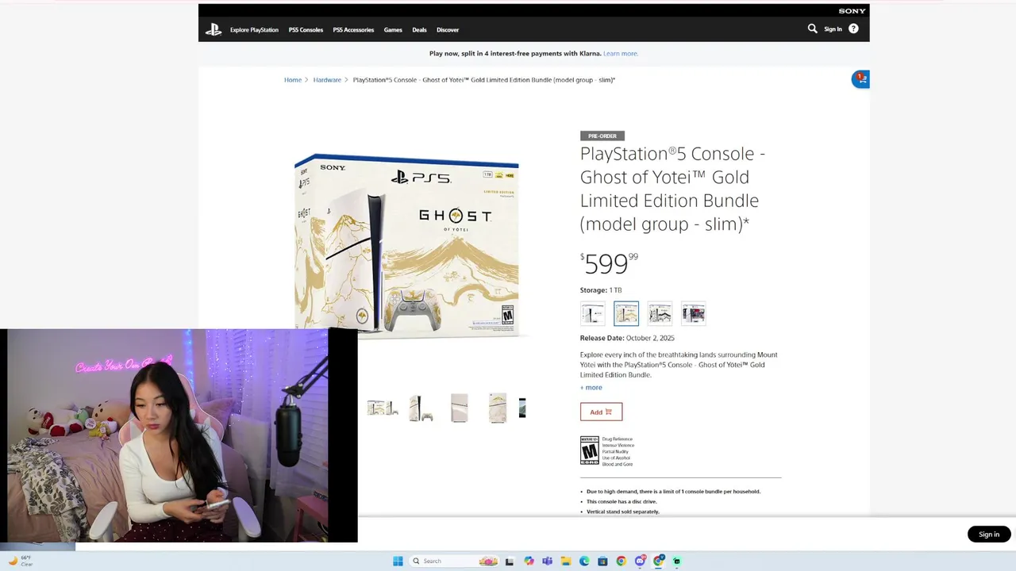Viewport: 1016px width, 571px height.
Task: Click the SONY logo at top right
Action: pos(852,11)
